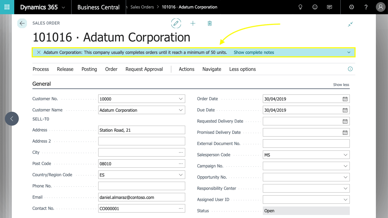Open settings gear in top bar
This screenshot has height=218, width=388.
[x=352, y=7]
